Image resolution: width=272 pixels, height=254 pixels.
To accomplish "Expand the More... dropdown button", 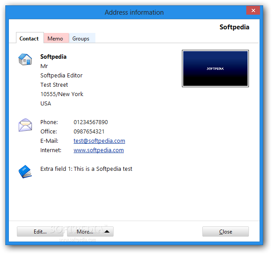I will point(90,232).
